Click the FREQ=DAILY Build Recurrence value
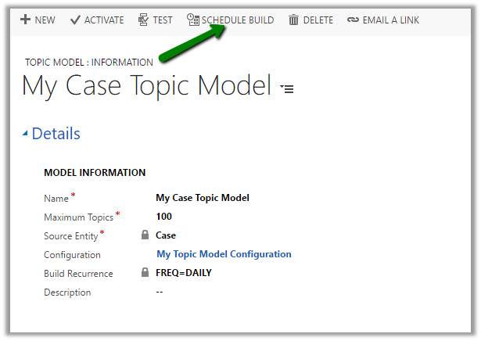This screenshot has height=341, width=481. [x=184, y=273]
